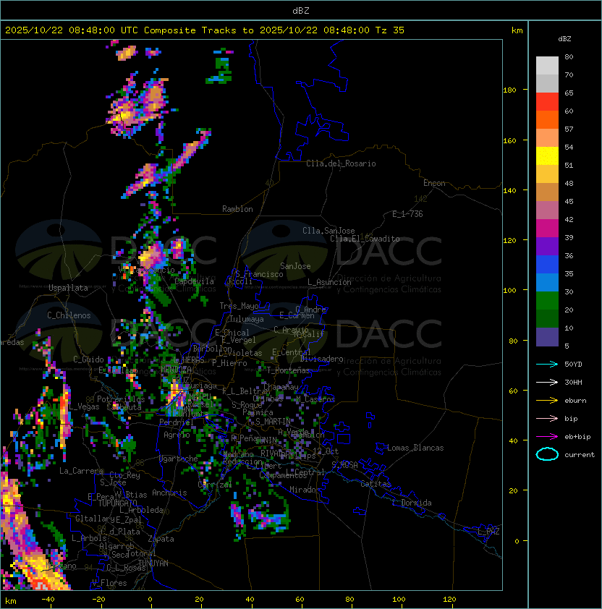Screen dimensions: 602x609
Task: Click the cyan 50YD arrow in legend
Action: [547, 364]
